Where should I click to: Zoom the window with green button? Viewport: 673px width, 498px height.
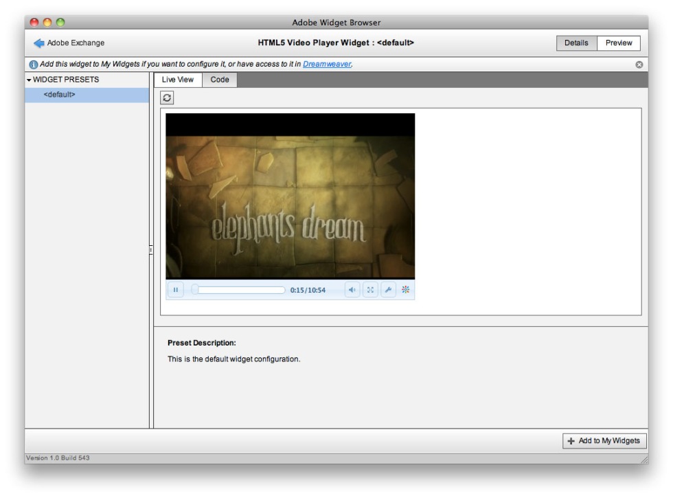[60, 22]
